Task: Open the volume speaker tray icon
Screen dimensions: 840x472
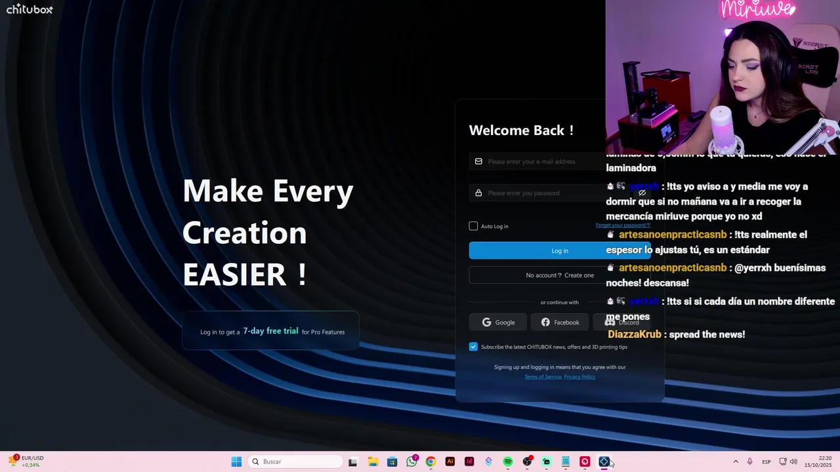Action: point(793,462)
